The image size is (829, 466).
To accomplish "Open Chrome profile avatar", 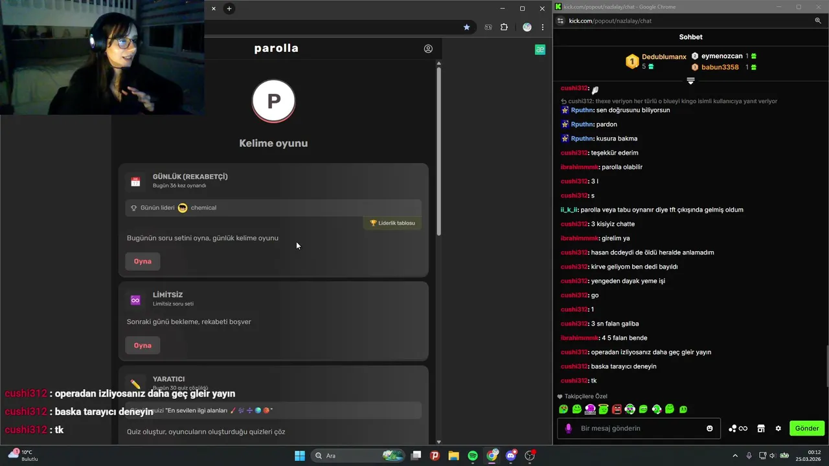I will click(527, 27).
